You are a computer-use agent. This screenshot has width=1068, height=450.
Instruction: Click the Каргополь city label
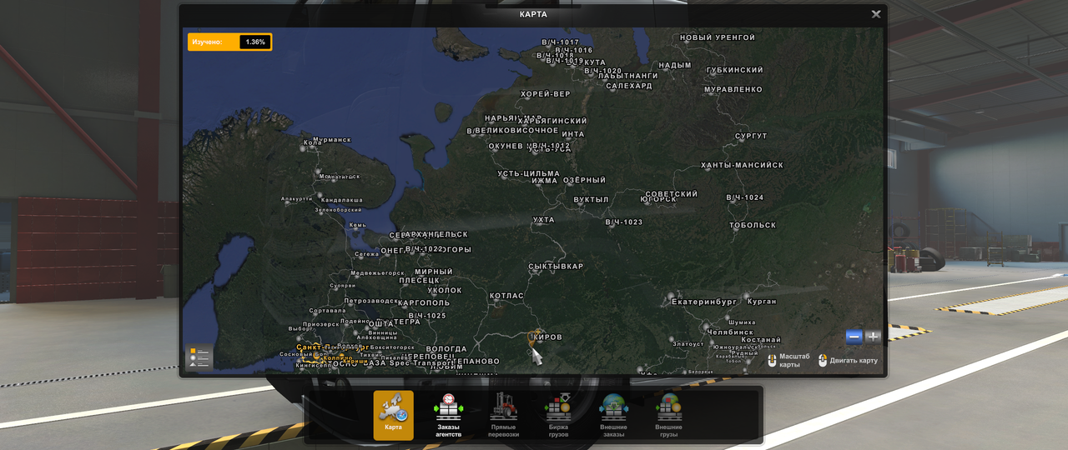(425, 302)
